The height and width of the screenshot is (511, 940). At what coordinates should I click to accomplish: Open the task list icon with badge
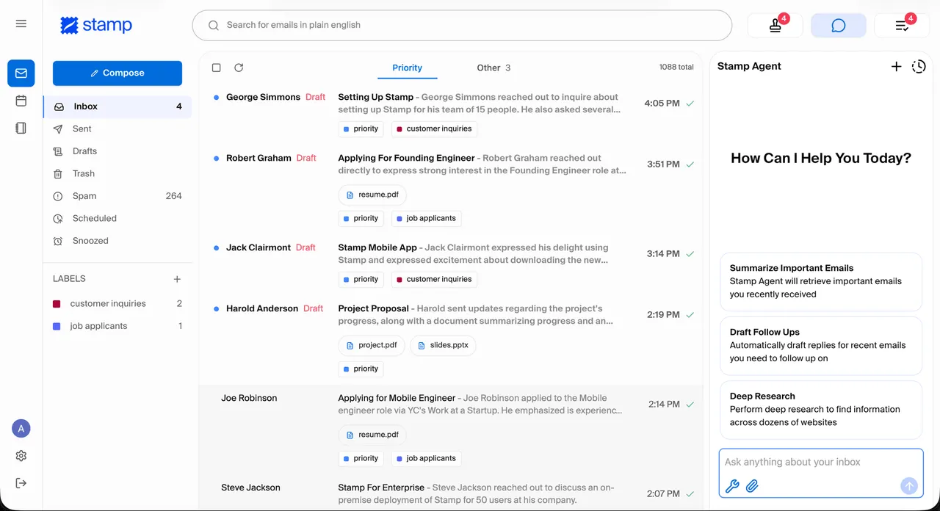902,26
